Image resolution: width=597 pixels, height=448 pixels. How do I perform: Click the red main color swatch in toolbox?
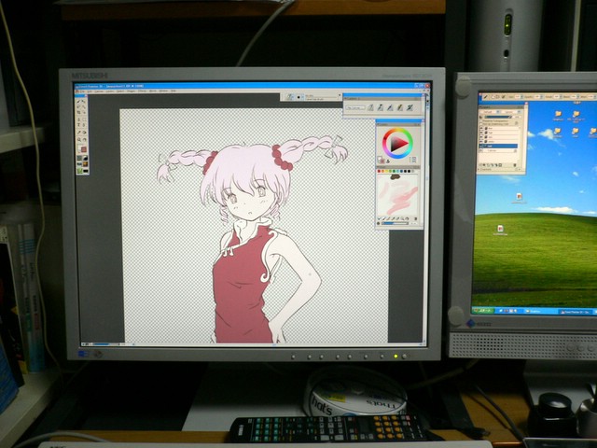(84, 149)
